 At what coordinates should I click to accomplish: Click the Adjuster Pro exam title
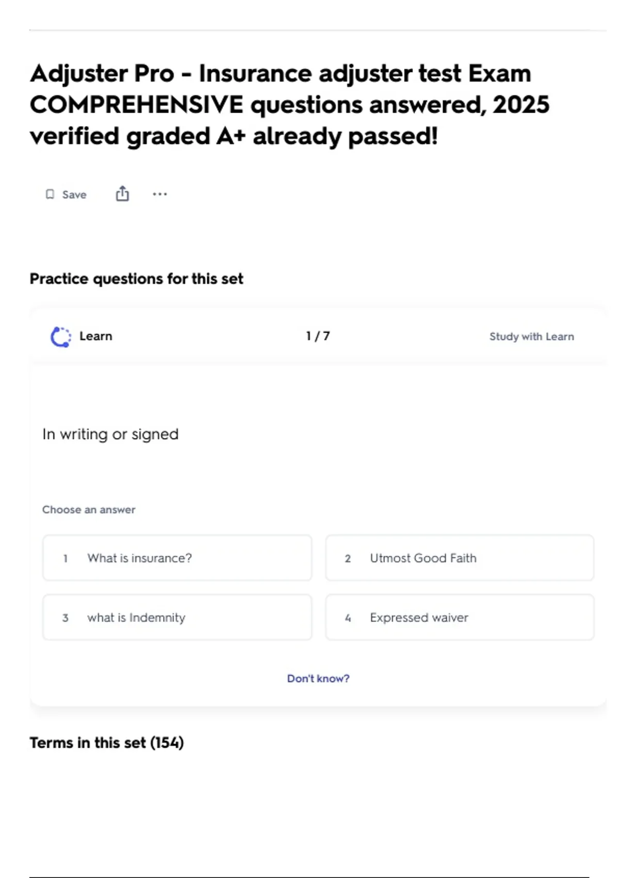(289, 105)
